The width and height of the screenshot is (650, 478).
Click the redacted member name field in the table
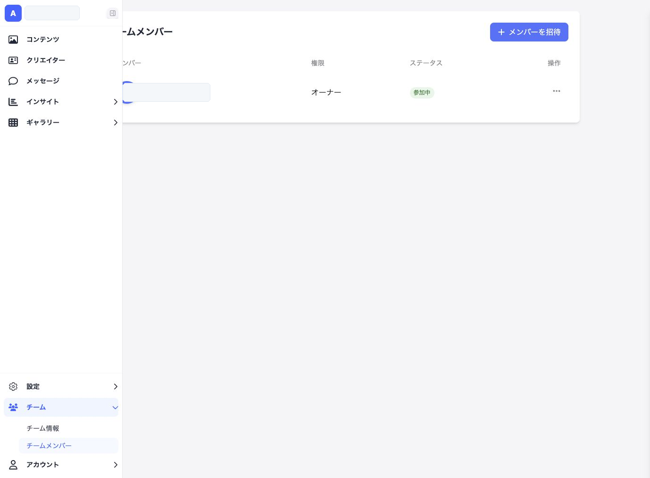tap(166, 92)
